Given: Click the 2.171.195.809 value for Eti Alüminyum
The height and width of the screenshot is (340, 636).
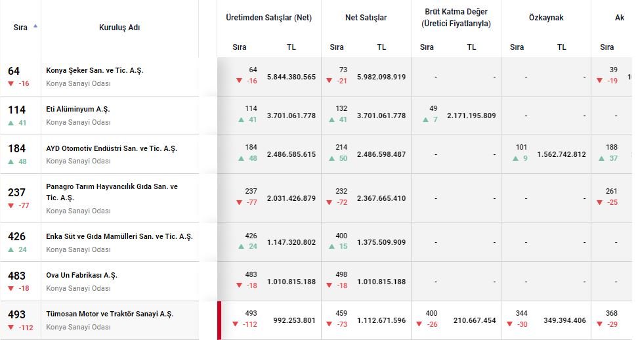Looking at the screenshot, I should 471,116.
